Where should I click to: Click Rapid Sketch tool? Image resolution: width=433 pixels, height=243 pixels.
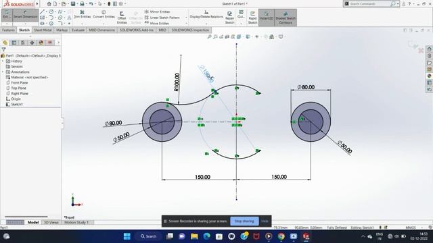coord(252,18)
